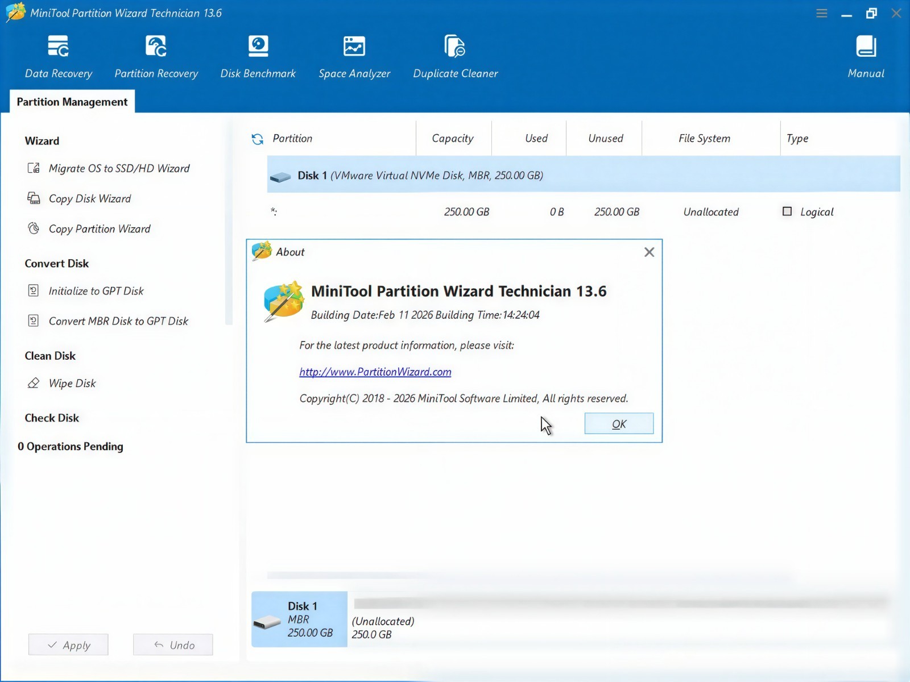Select the Disk 1 MBR thumbnail in the disk map

click(299, 619)
